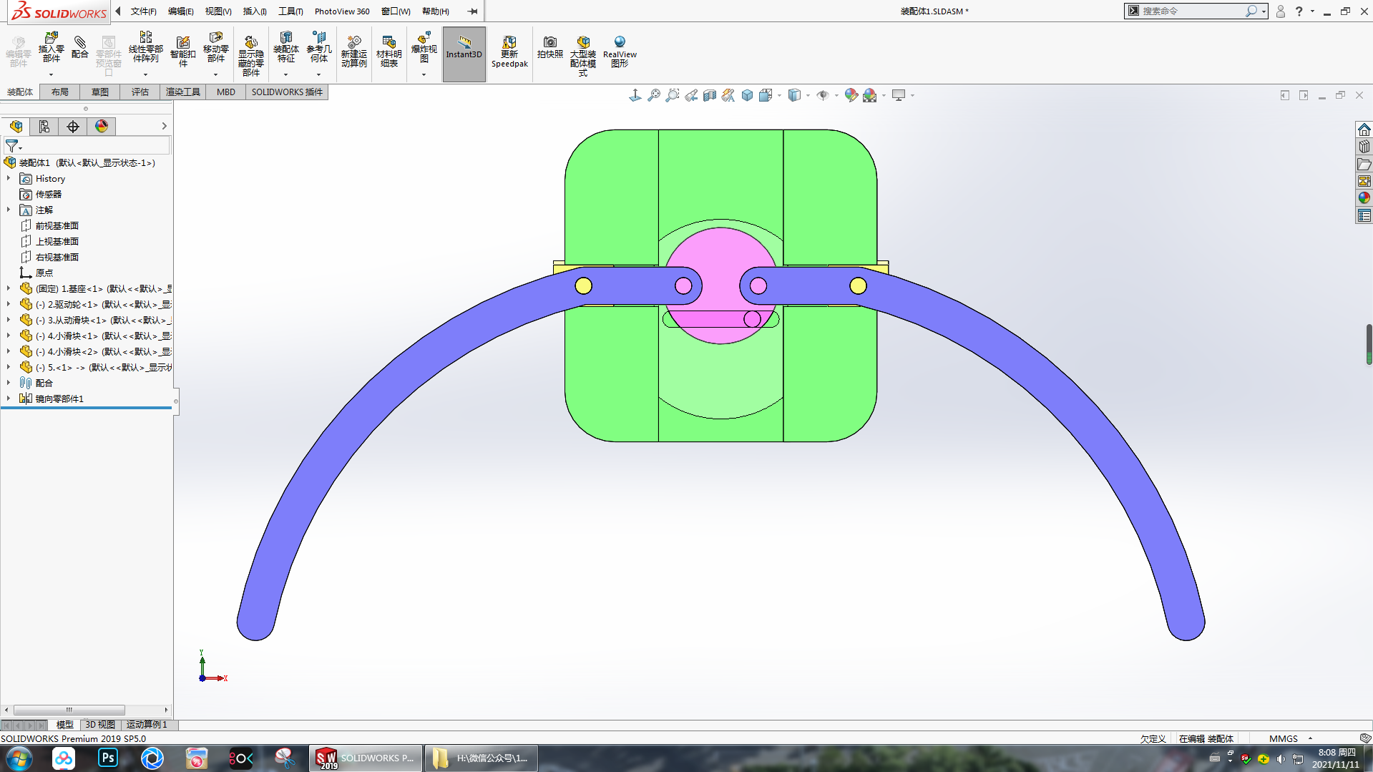Image resolution: width=1373 pixels, height=772 pixels.
Task: Toggle Section View in view toolbar
Action: tap(710, 95)
